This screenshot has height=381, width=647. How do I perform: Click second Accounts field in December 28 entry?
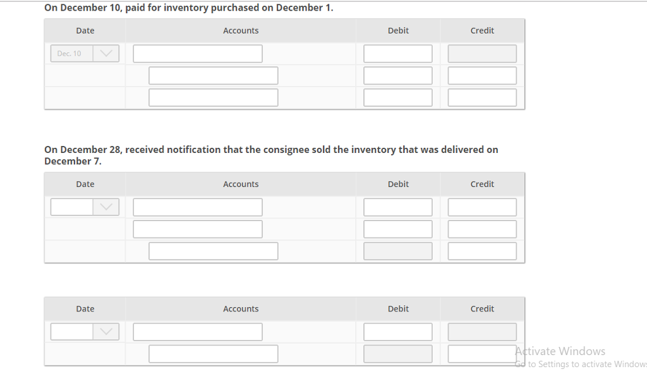pyautogui.click(x=197, y=229)
